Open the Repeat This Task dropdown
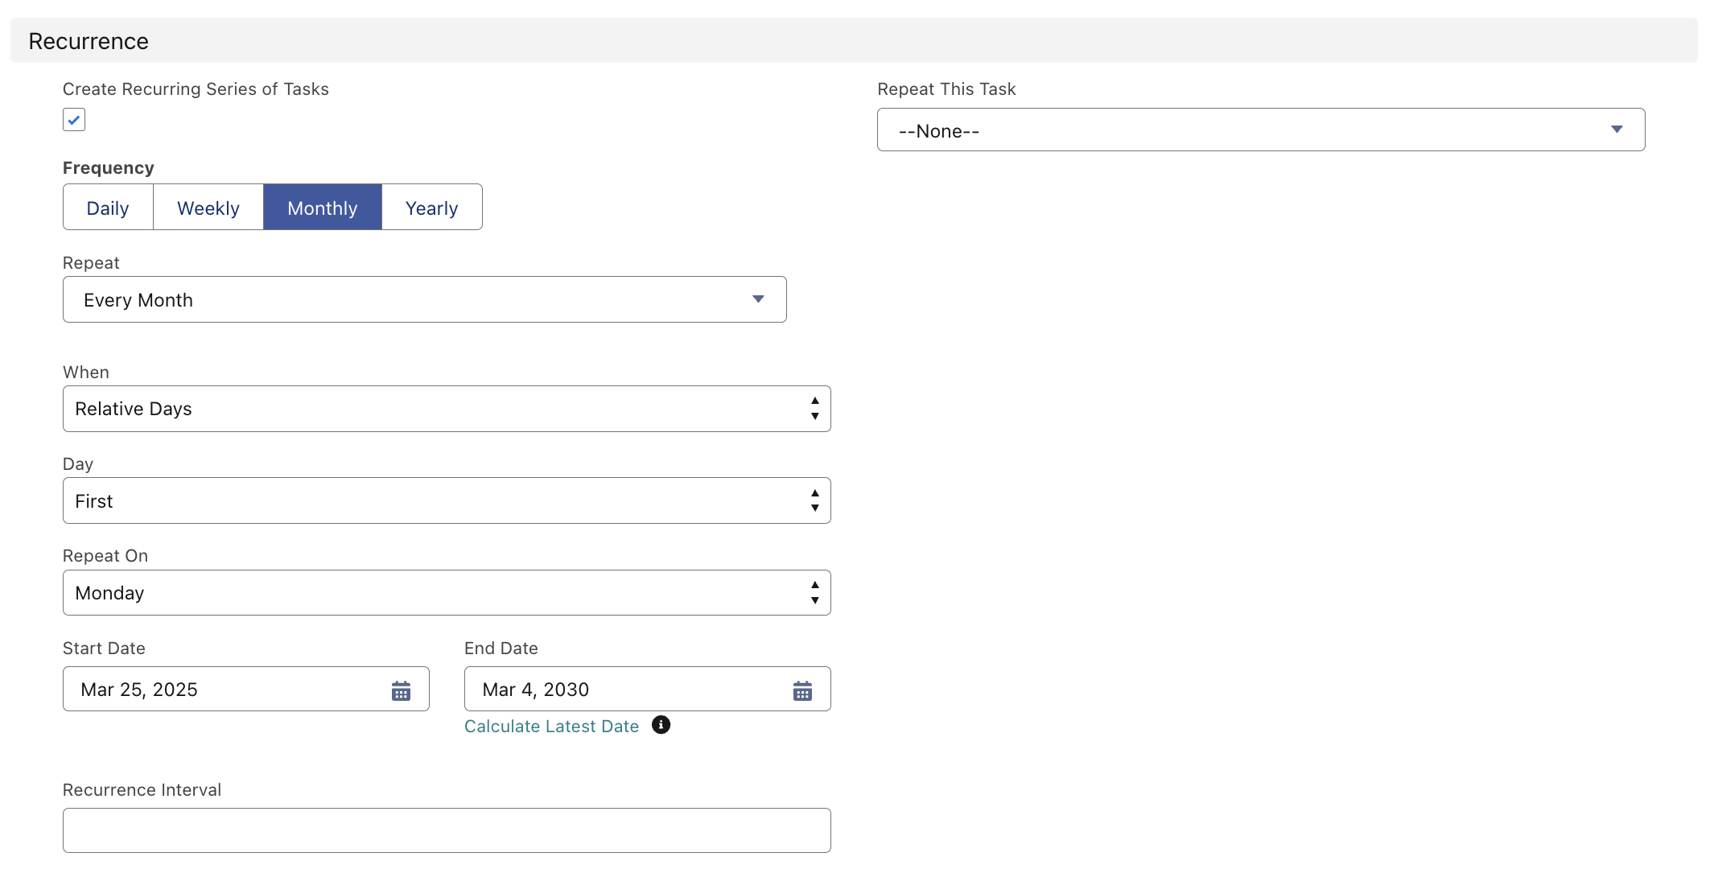Viewport: 1714px width, 869px height. [x=1259, y=130]
